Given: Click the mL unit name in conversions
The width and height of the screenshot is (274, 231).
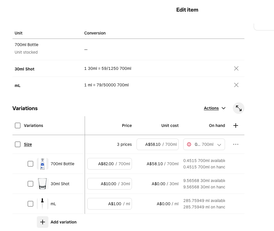Looking at the screenshot, I should pyautogui.click(x=17, y=86).
